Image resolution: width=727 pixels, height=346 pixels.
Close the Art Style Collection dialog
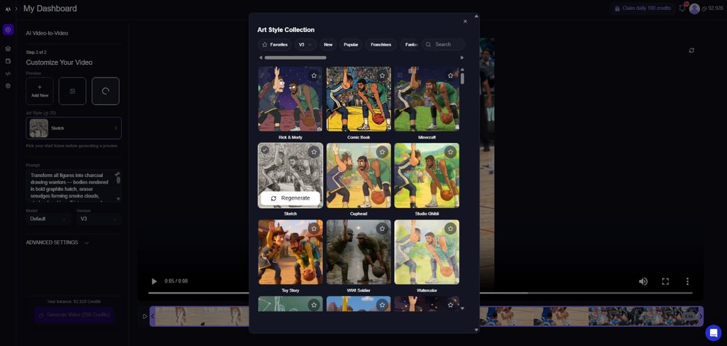[465, 21]
